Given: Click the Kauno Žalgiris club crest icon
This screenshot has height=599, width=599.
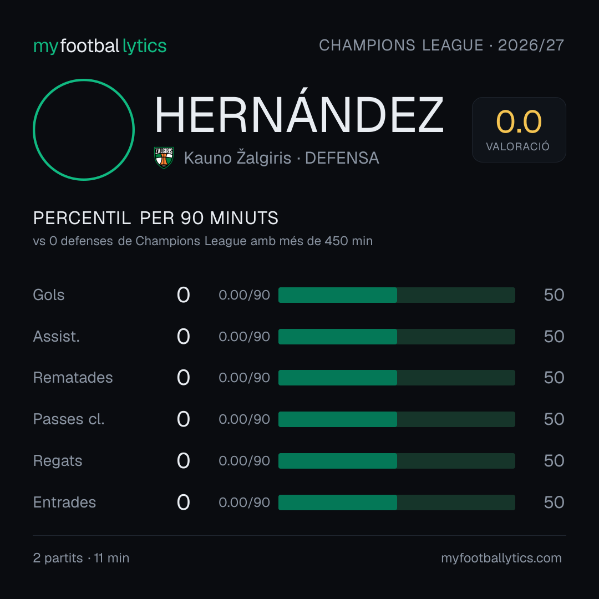Looking at the screenshot, I should coord(164,158).
